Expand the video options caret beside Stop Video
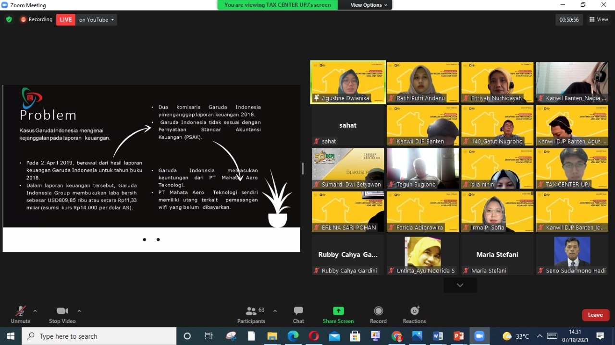Screen dimensions: 615x345 click(79, 311)
